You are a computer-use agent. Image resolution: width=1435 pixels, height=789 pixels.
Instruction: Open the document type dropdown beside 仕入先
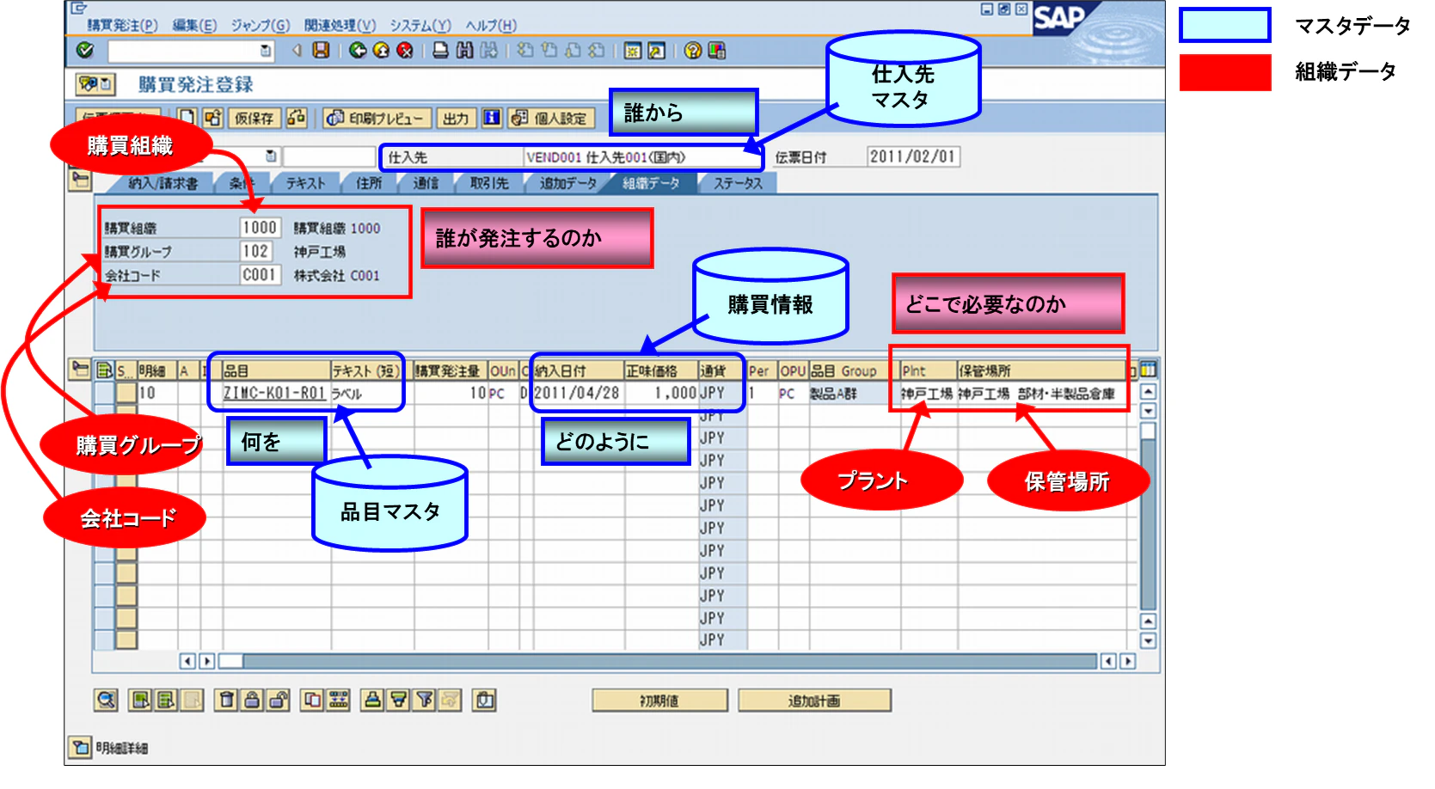coord(271,156)
